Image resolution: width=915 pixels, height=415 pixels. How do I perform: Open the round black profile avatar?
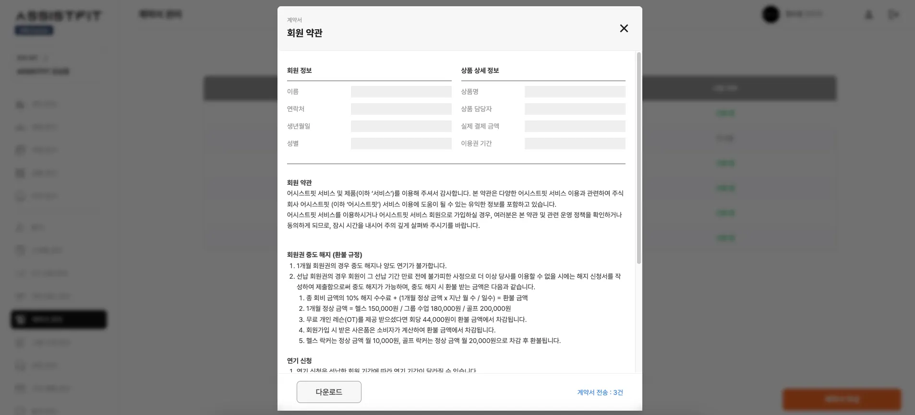(771, 14)
